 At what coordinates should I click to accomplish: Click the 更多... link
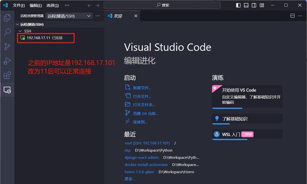click(x=130, y=179)
